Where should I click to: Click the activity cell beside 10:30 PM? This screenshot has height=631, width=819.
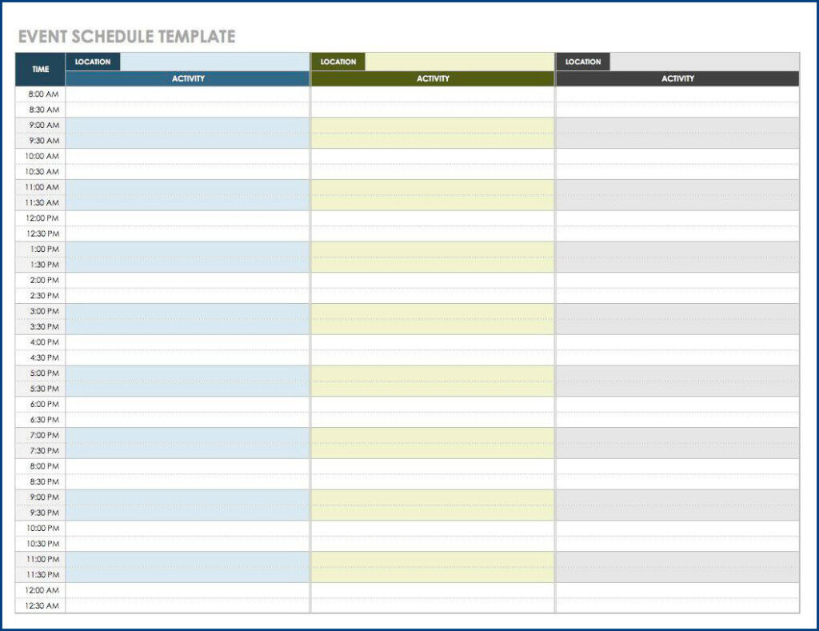[188, 544]
